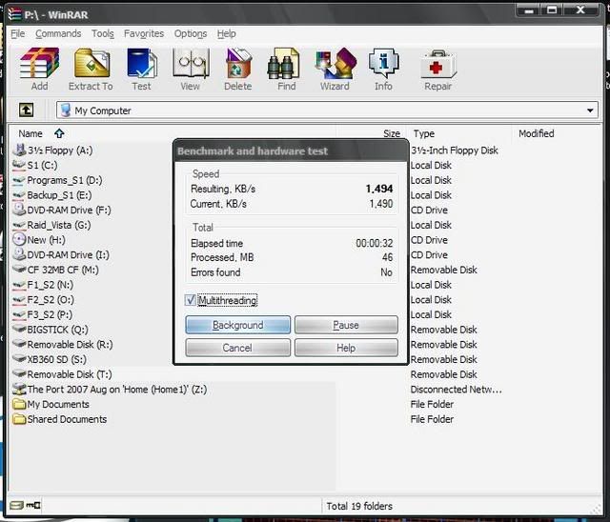Select the DVD-RAM Drive (I:) icon

19,254
